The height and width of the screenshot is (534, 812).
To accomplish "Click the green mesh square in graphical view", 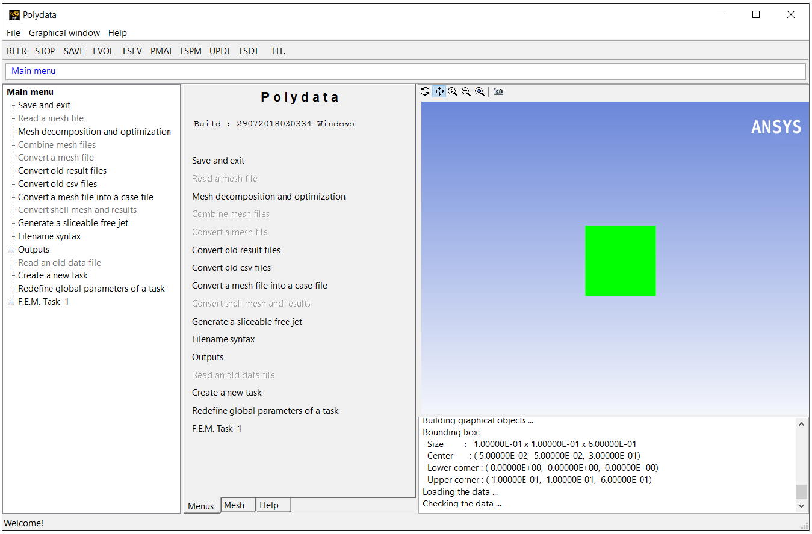I will [x=620, y=260].
